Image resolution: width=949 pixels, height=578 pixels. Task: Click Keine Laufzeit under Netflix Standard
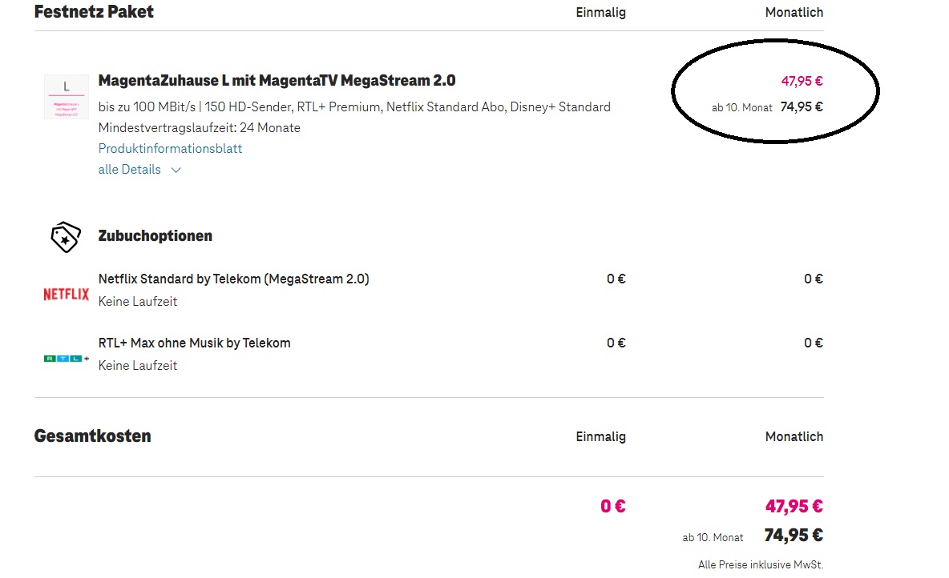tap(138, 302)
